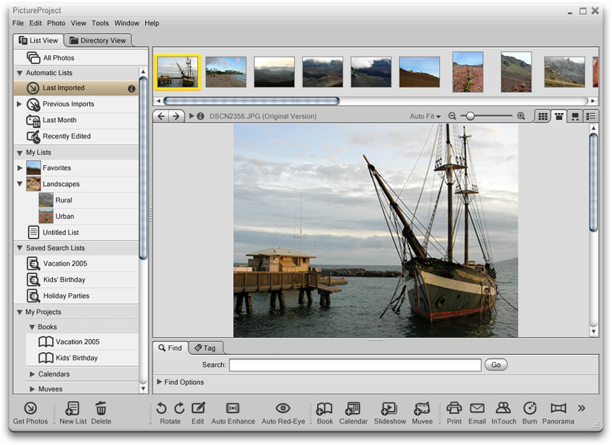Rotate photo counterclockwise
Screen dimensions: 612x445
(x=162, y=408)
